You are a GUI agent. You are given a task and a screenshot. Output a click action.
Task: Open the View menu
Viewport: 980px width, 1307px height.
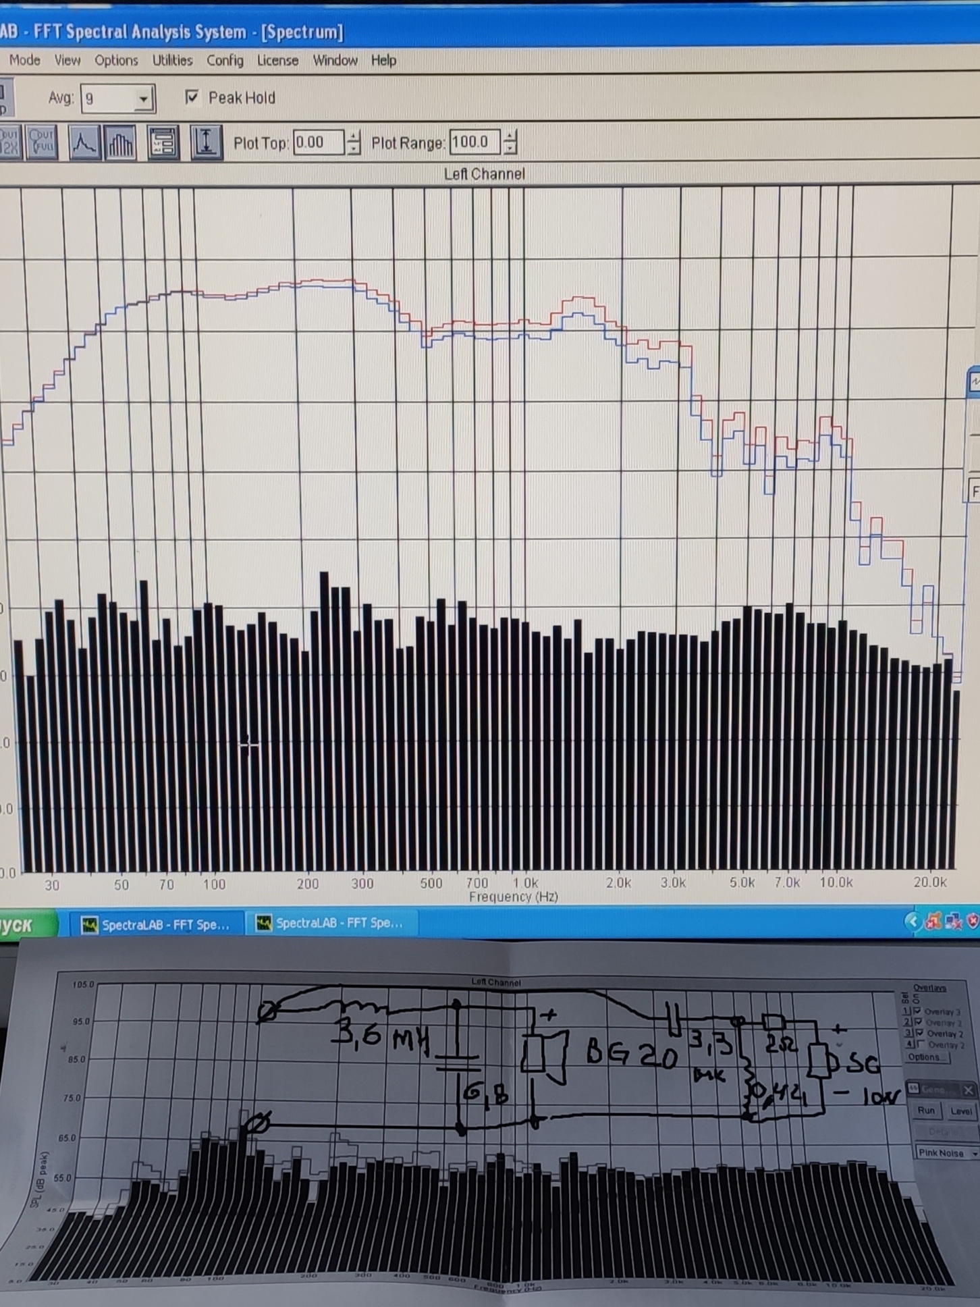67,60
